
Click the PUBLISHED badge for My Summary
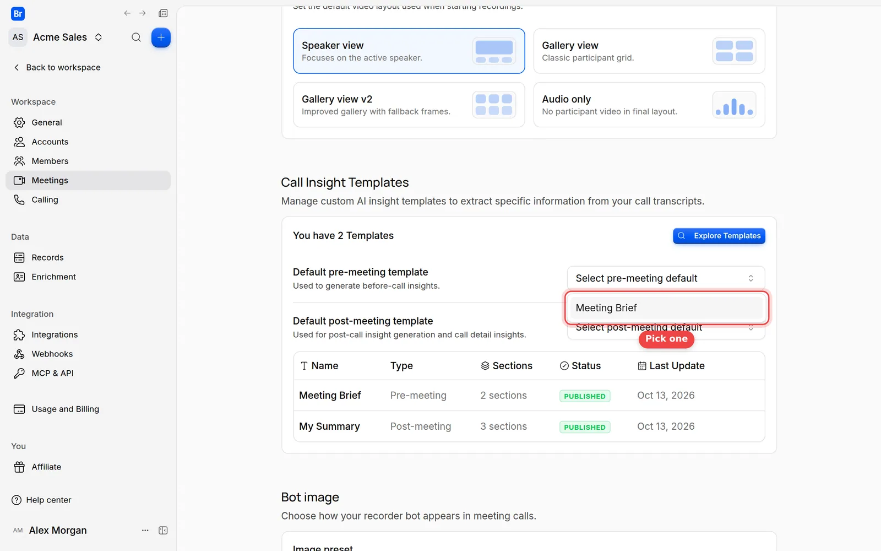coord(585,427)
